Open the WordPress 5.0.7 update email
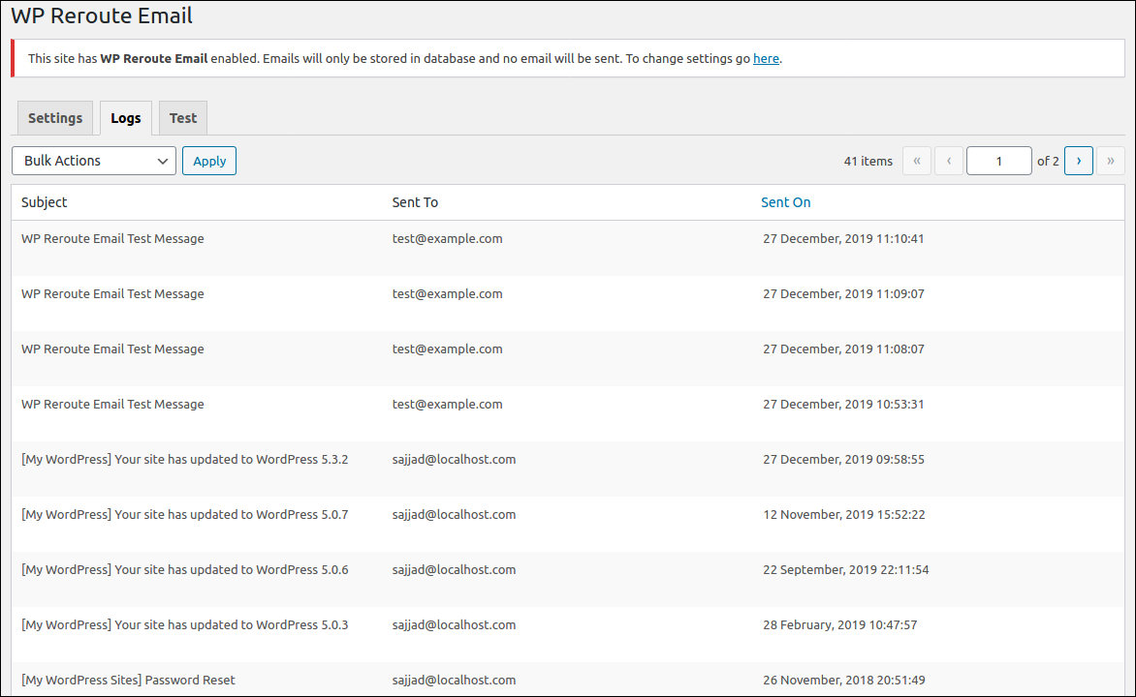 point(185,515)
